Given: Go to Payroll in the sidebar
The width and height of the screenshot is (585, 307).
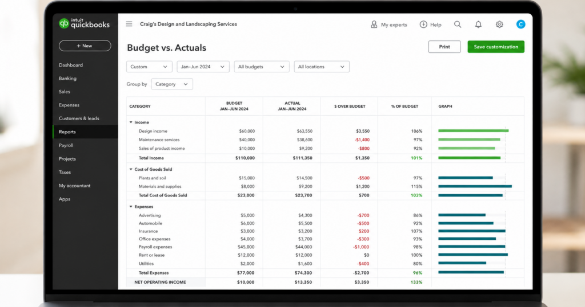Looking at the screenshot, I should (66, 145).
